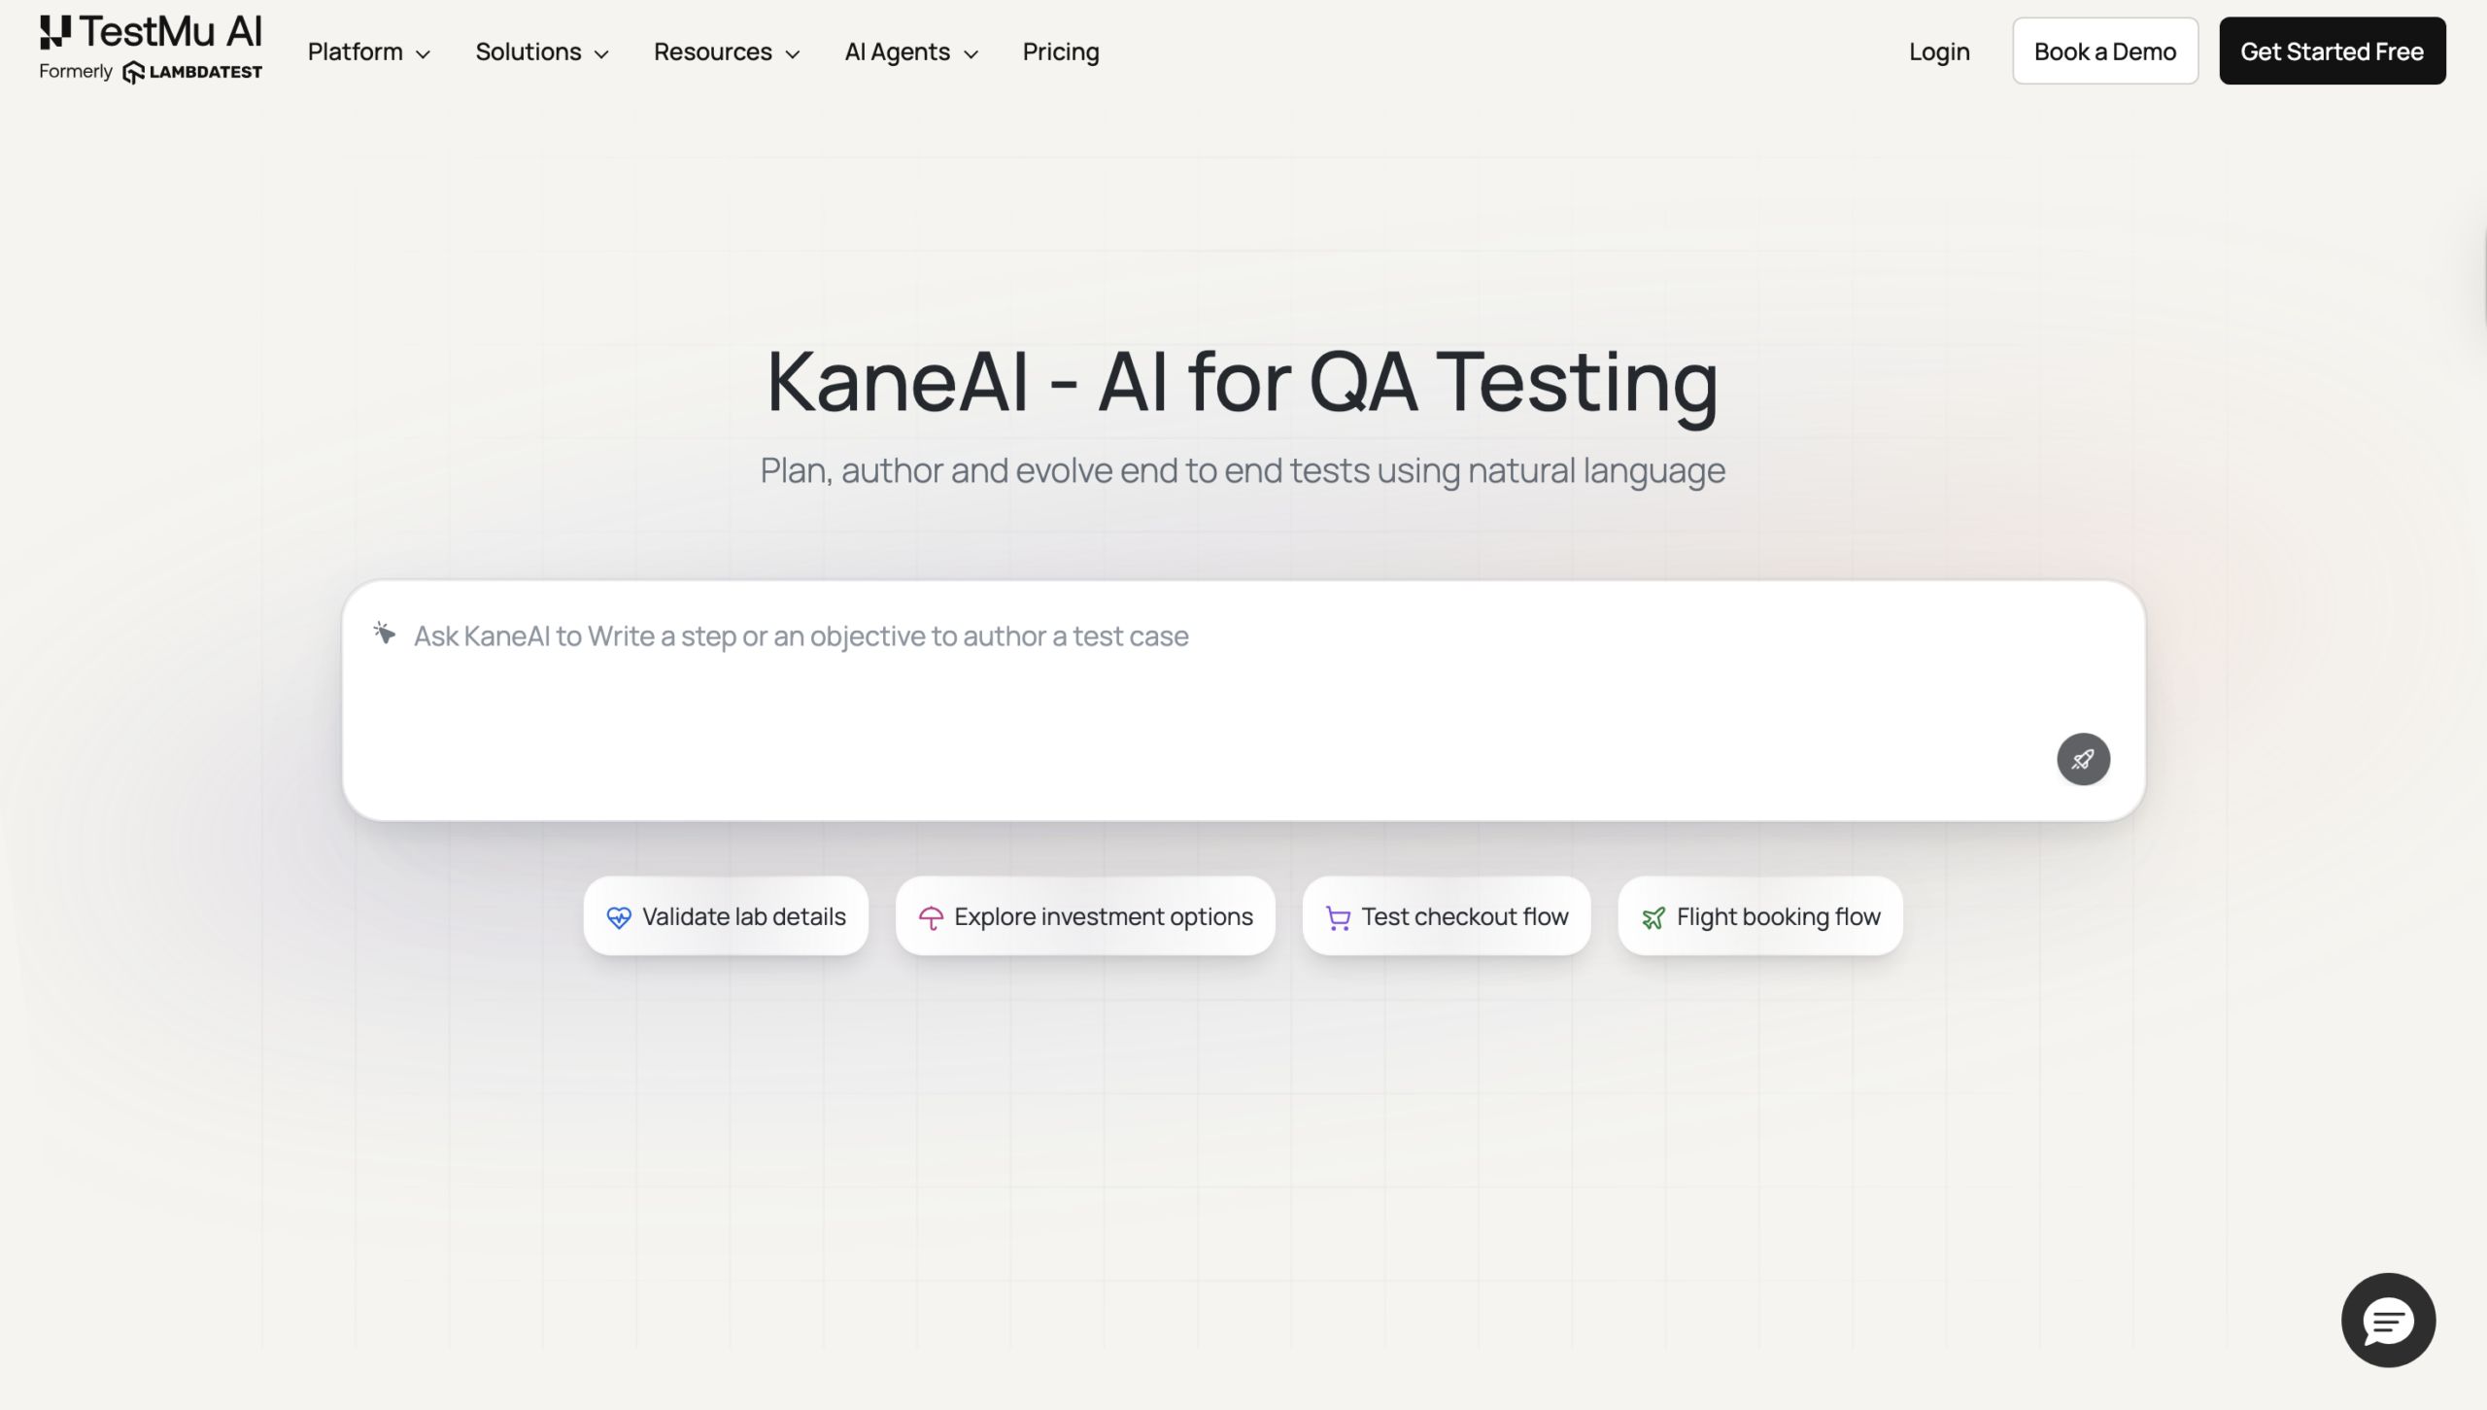
Task: Expand the Solutions dropdown menu
Action: coord(541,52)
